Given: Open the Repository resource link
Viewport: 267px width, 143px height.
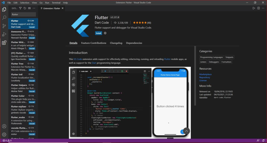Looking at the screenshot, I should click(x=204, y=77).
